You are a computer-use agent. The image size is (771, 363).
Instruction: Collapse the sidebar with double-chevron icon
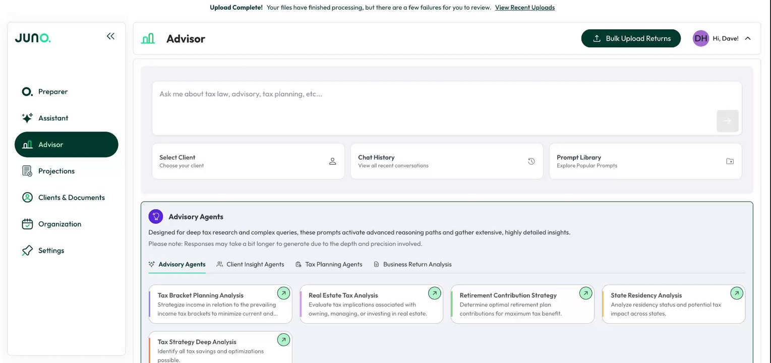[110, 36]
